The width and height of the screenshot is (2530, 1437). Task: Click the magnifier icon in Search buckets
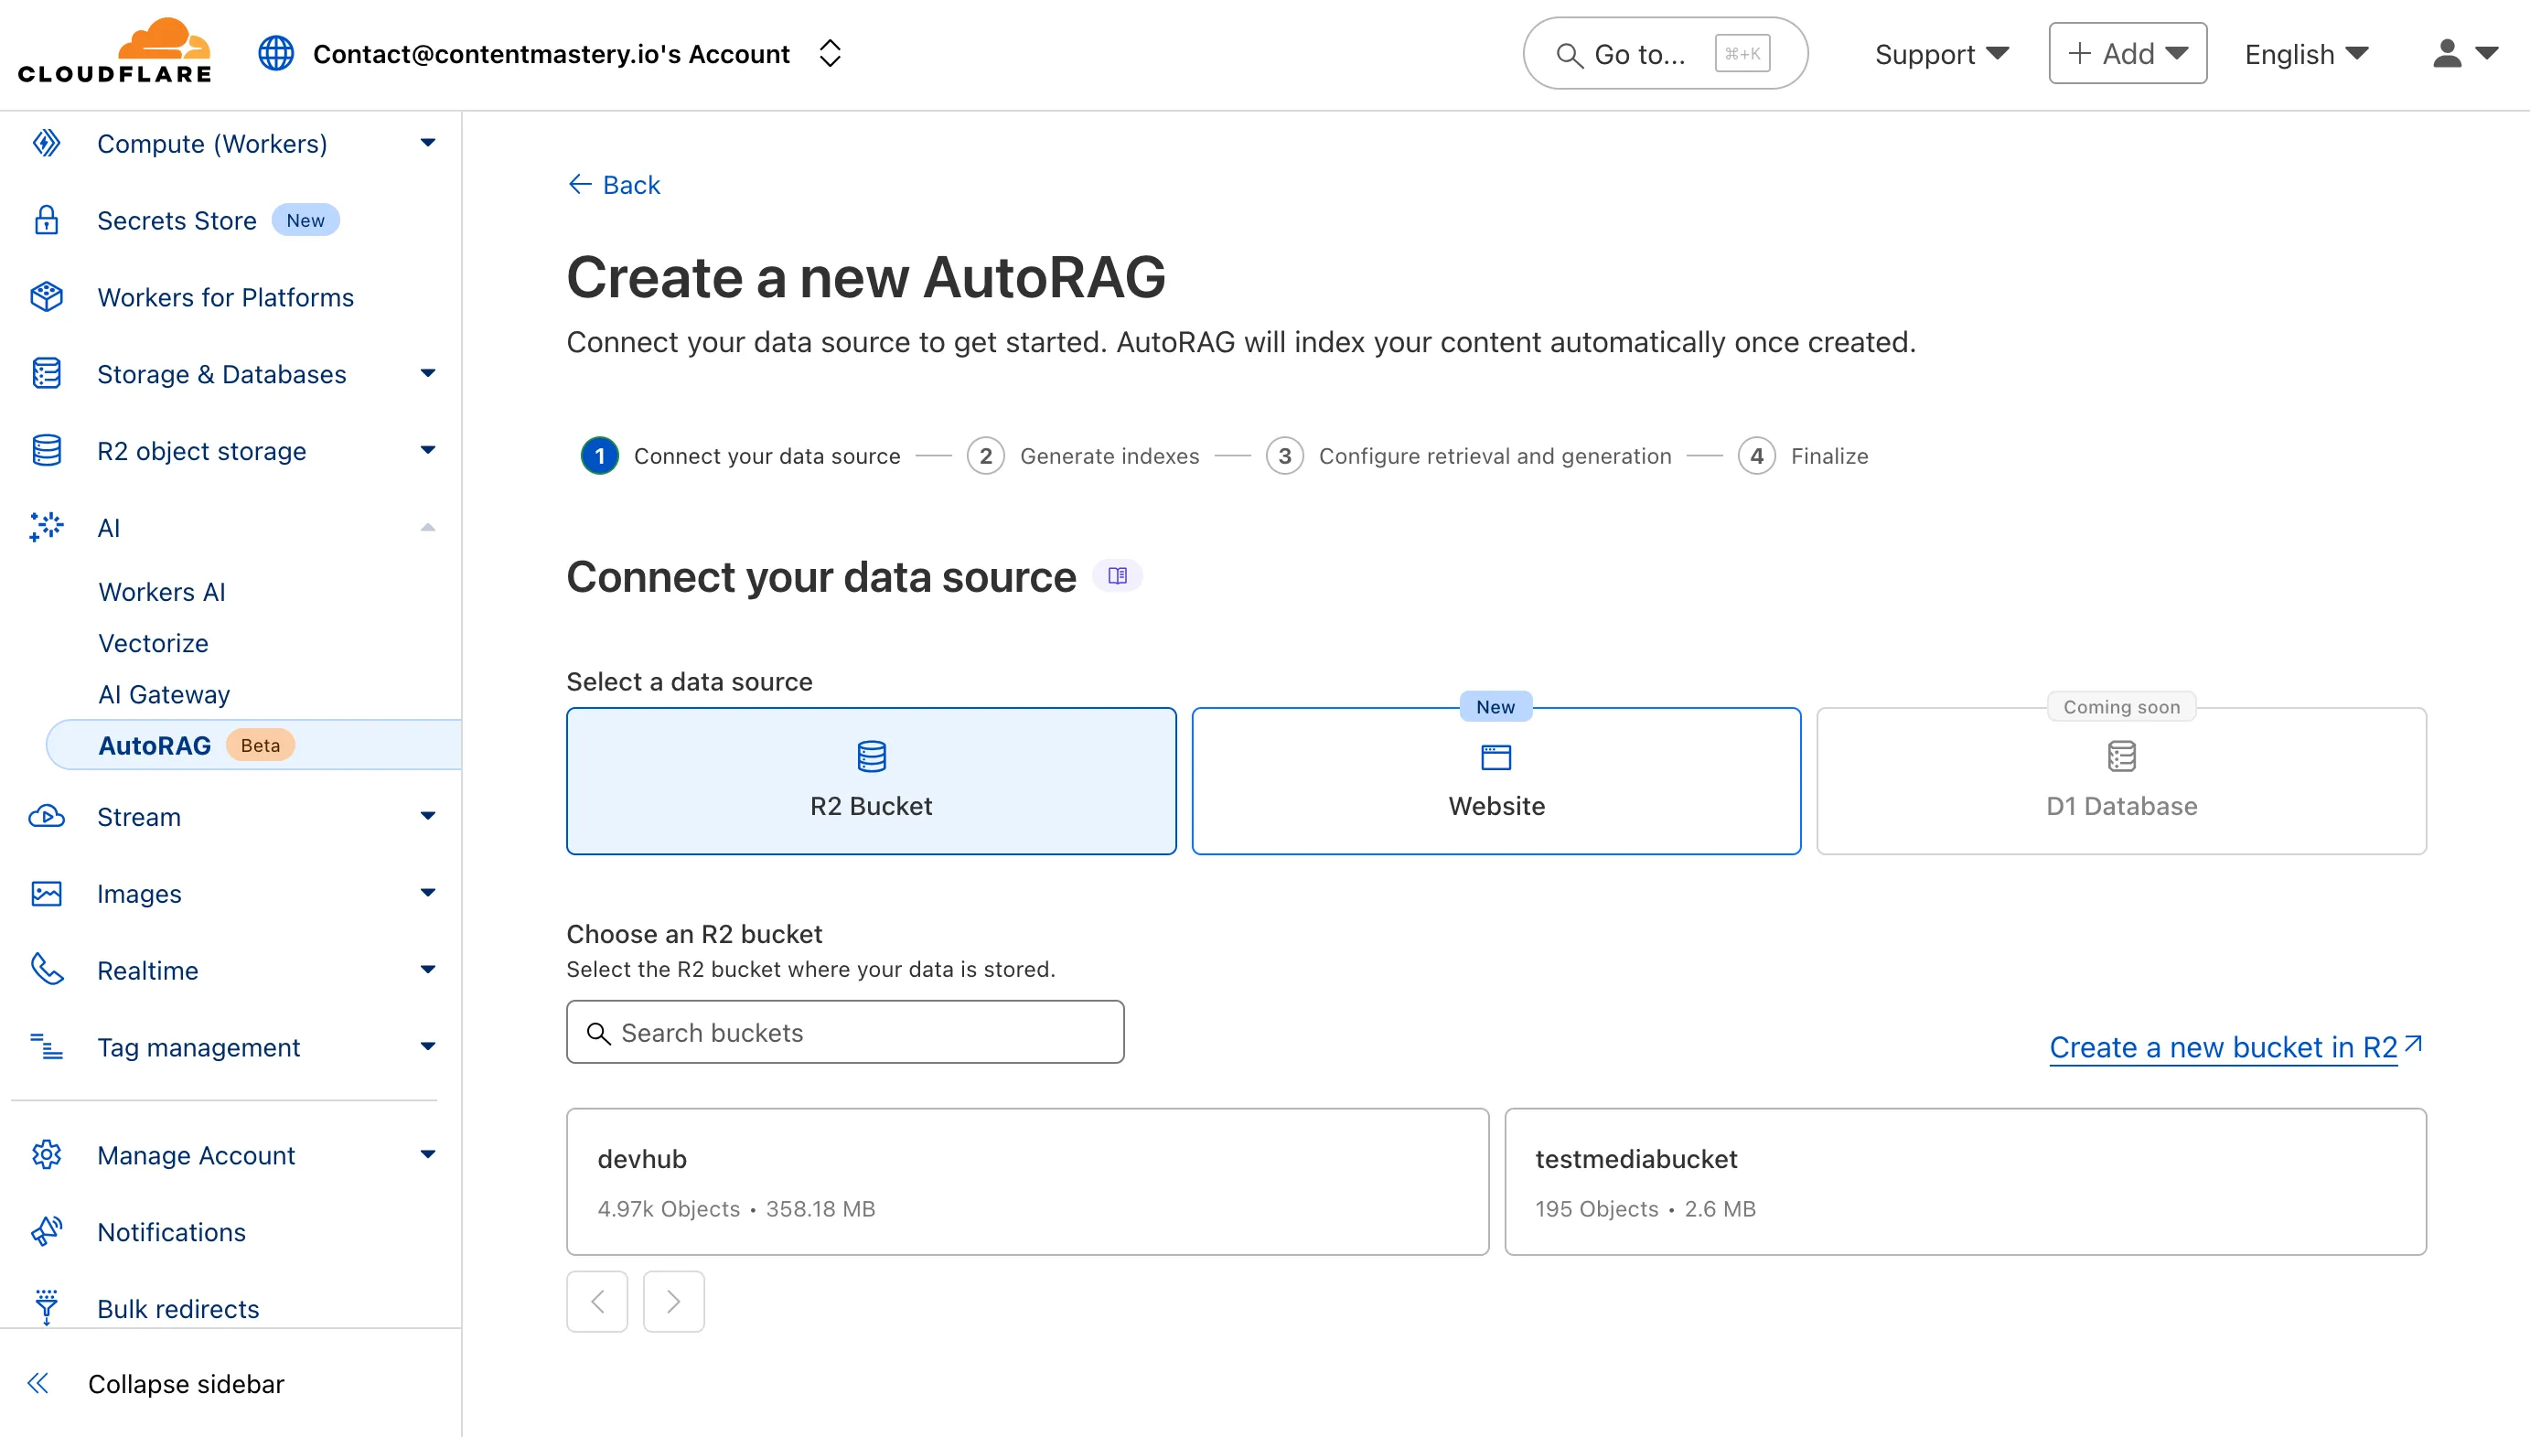click(x=598, y=1034)
